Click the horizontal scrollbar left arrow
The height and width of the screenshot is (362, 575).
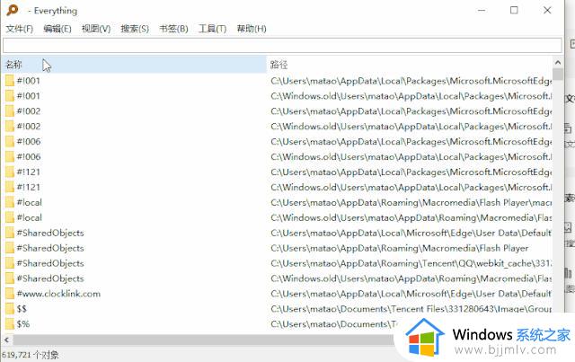click(x=6, y=340)
